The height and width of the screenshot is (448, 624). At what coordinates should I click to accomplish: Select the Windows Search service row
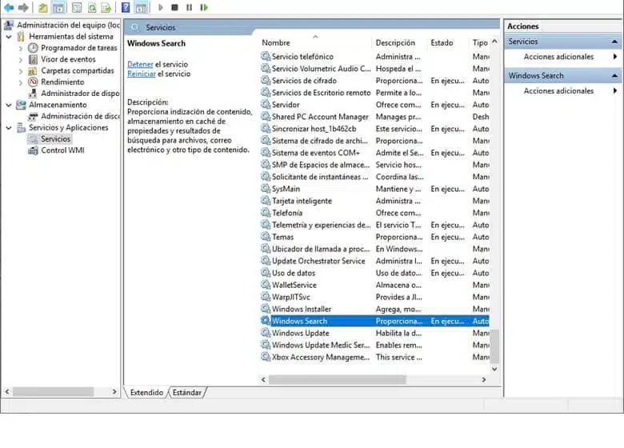[374, 321]
